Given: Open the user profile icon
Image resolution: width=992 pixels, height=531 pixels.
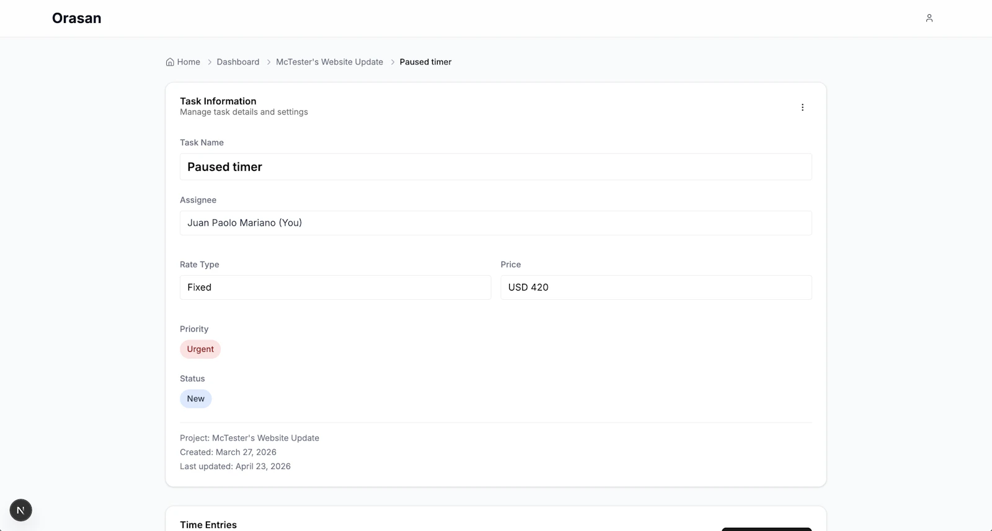Looking at the screenshot, I should [x=929, y=18].
